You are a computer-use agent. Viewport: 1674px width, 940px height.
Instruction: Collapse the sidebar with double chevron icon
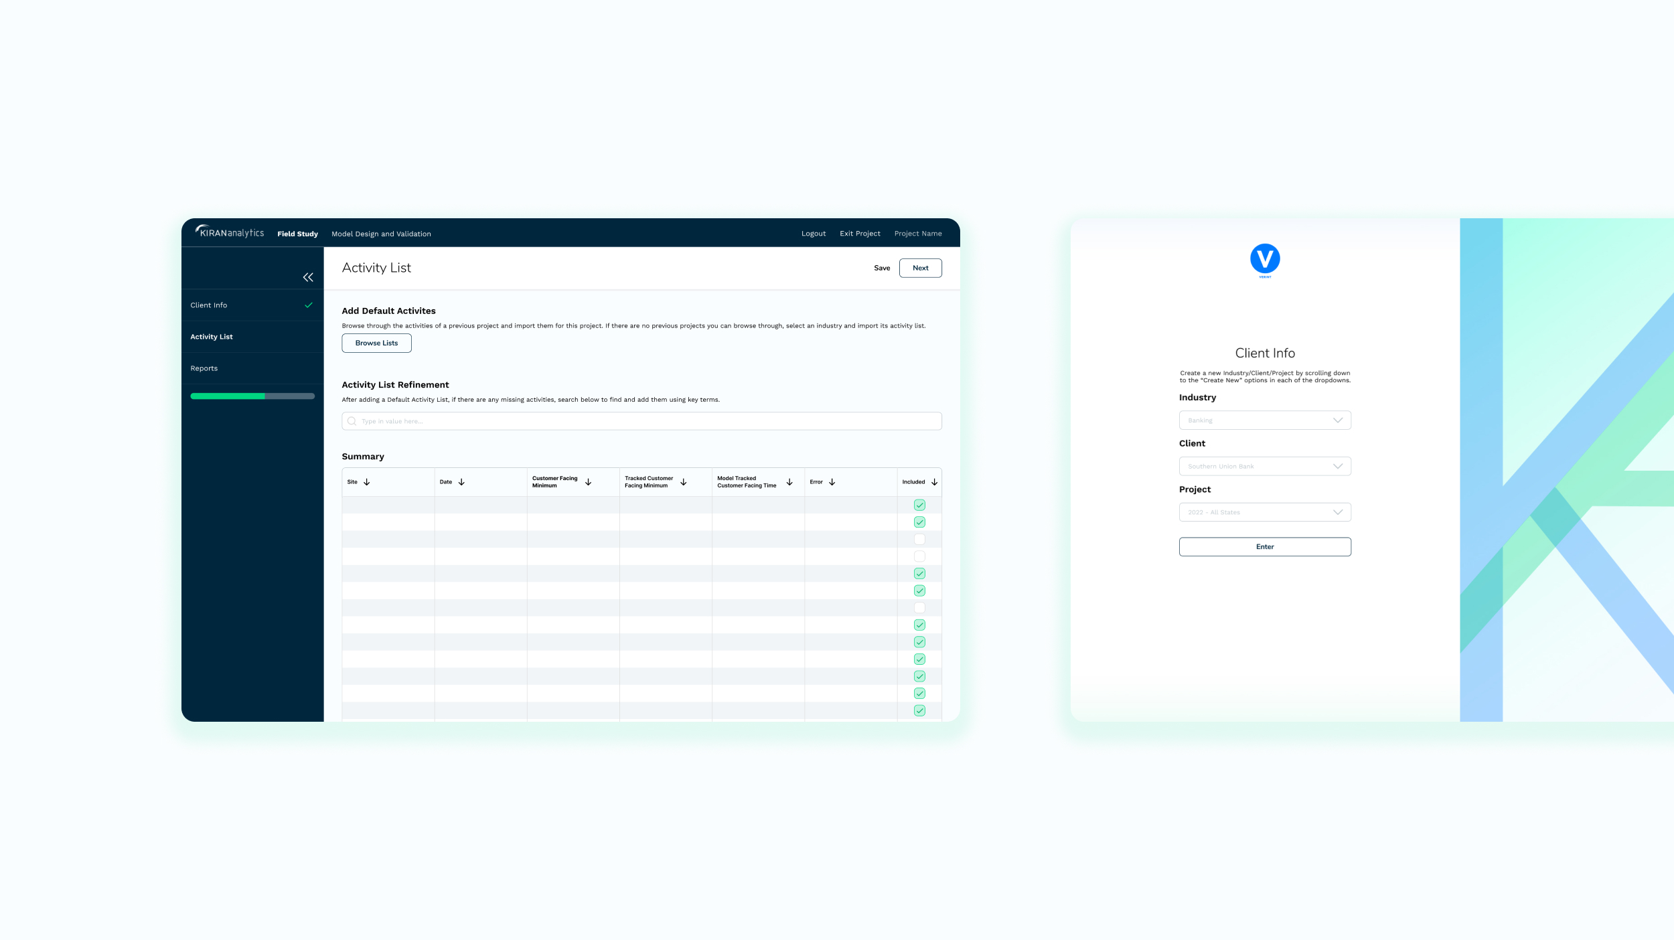(308, 277)
